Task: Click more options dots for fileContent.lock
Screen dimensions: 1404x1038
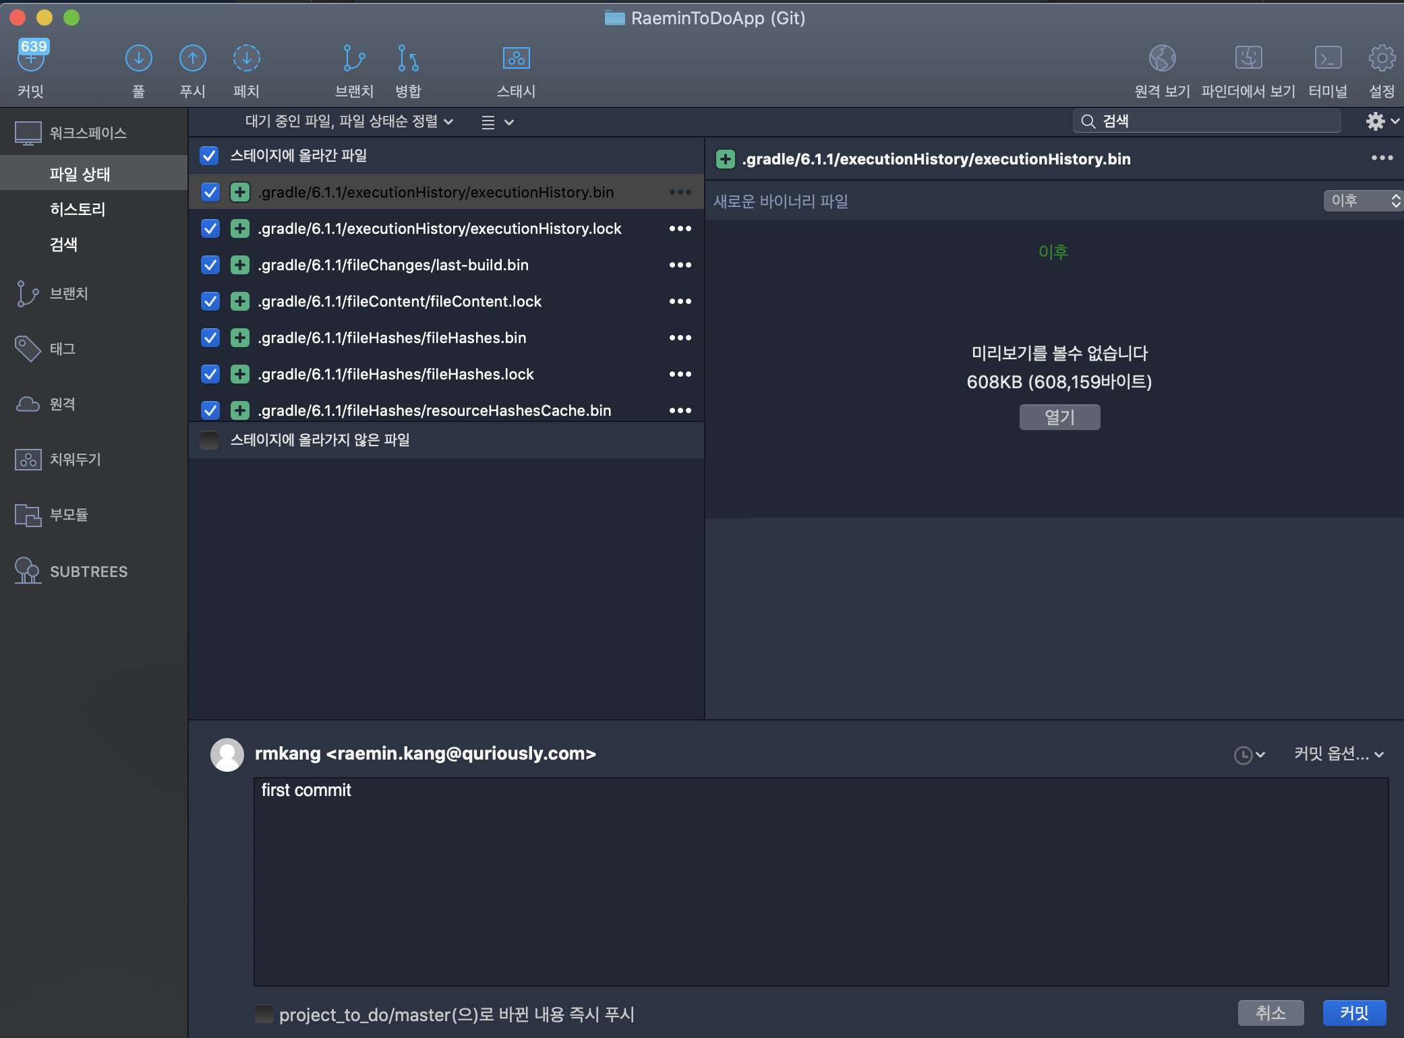Action: coord(680,301)
